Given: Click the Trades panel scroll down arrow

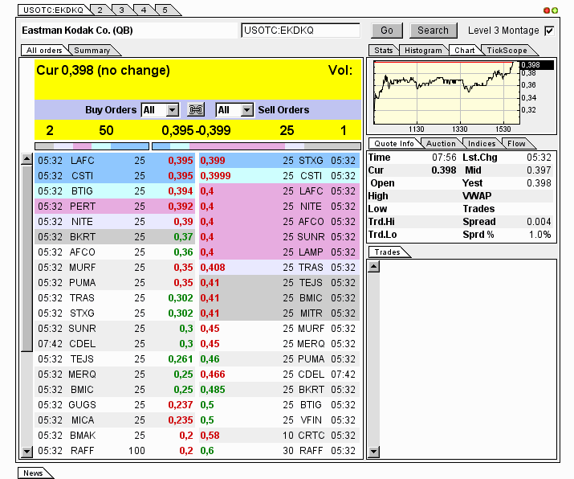Looking at the screenshot, I should (374, 452).
